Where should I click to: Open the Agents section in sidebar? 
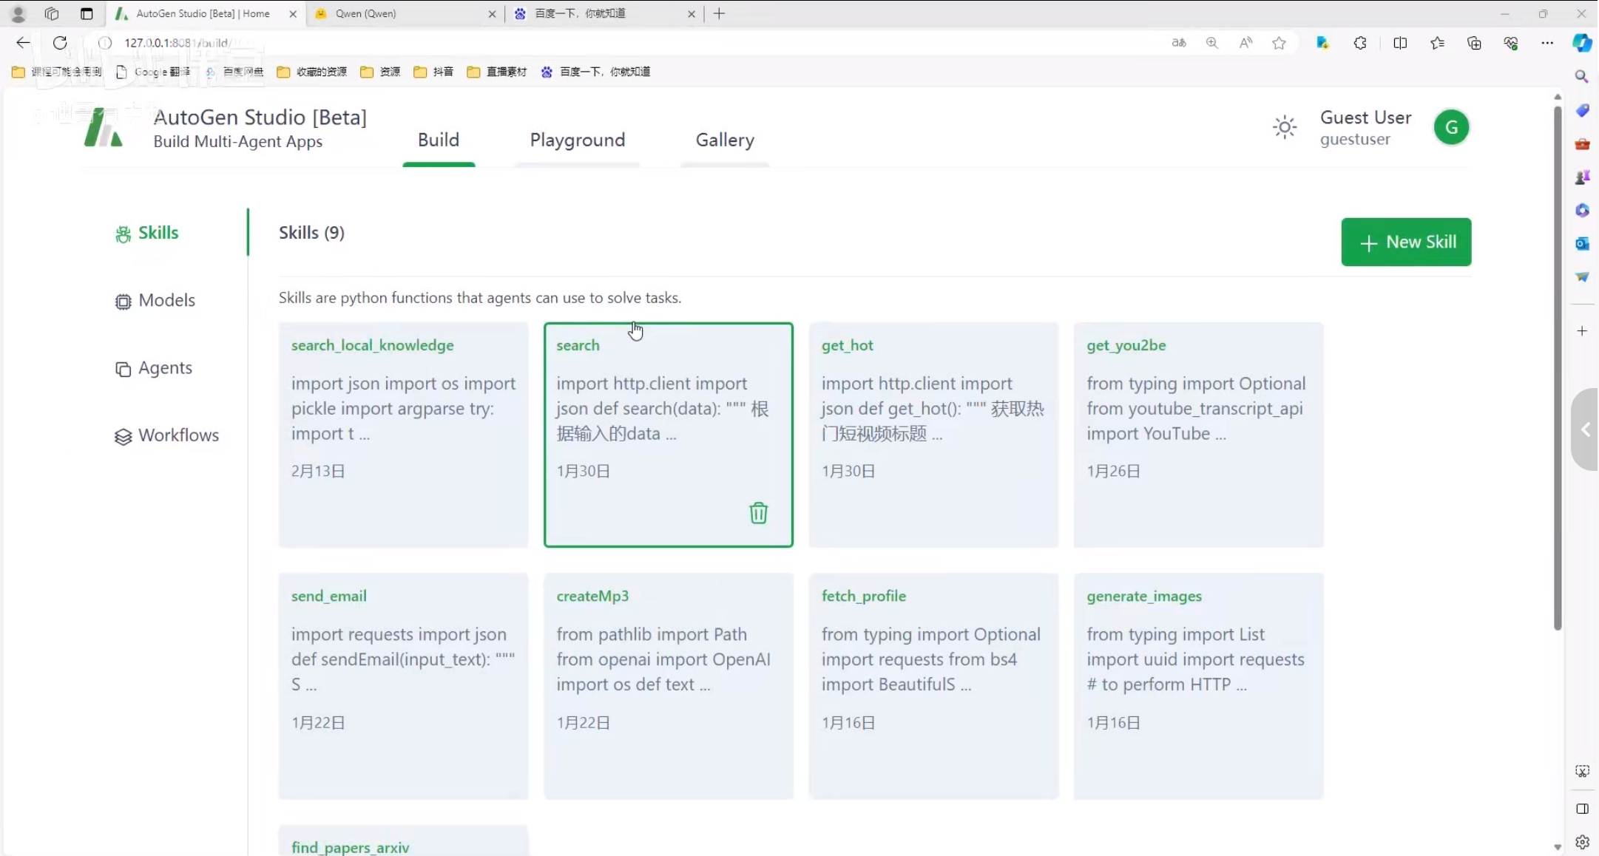(x=154, y=368)
